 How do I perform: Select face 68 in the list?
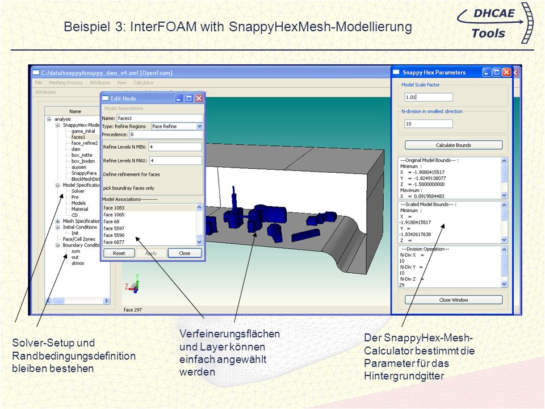click(x=112, y=222)
